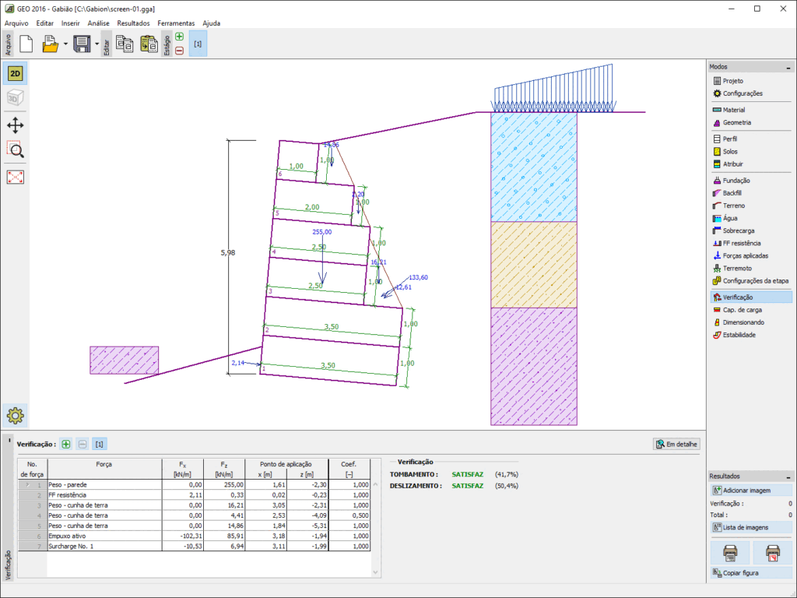This screenshot has width=797, height=598.
Task: Select the zoom window tool
Action: coord(16,149)
